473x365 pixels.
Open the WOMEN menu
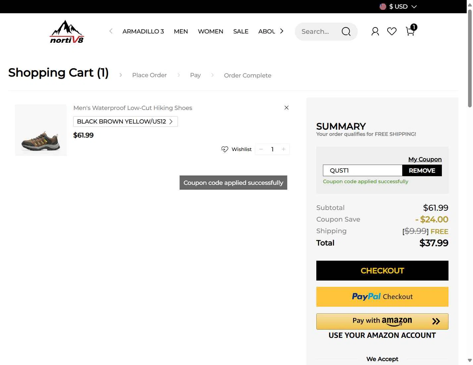211,31
